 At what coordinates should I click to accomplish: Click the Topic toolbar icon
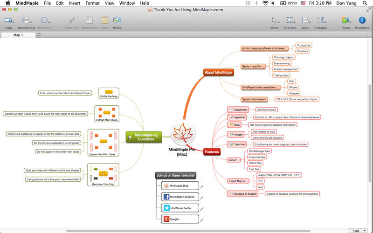(x=8, y=21)
